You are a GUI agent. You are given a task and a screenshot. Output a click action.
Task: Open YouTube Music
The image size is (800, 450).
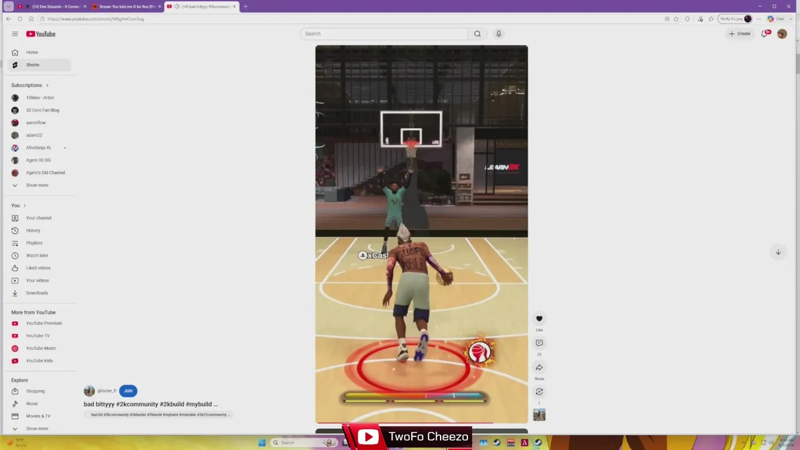[x=41, y=348]
